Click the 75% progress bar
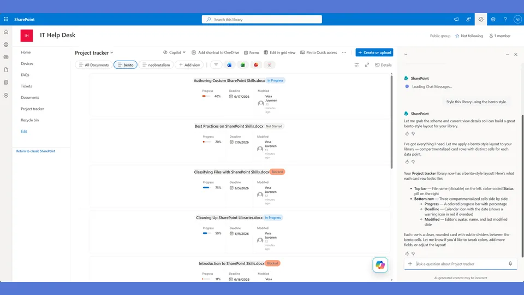Image resolution: width=524 pixels, height=295 pixels. 207,187
